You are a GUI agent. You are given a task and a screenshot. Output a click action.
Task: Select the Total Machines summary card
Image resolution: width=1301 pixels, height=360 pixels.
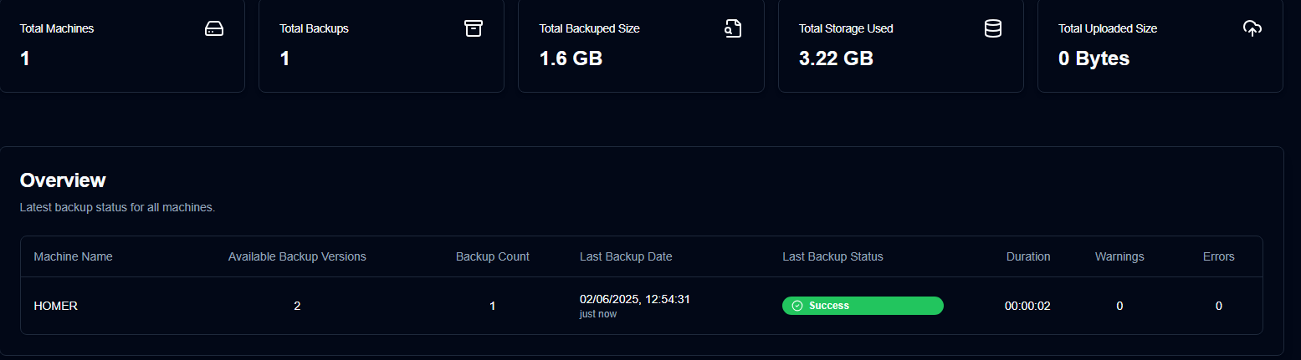click(x=122, y=45)
